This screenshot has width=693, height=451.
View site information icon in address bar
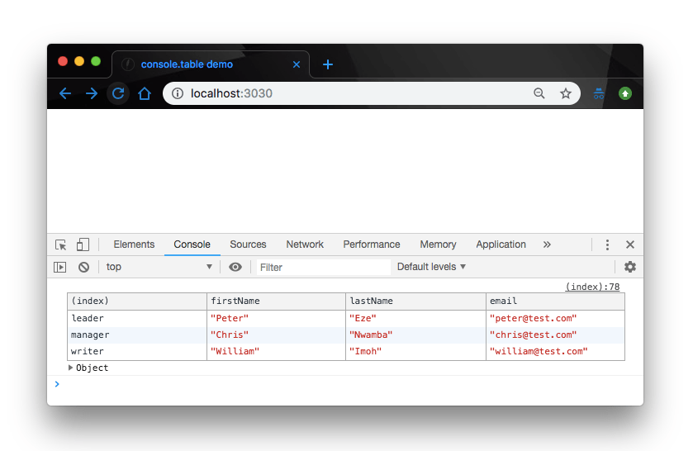pos(178,93)
